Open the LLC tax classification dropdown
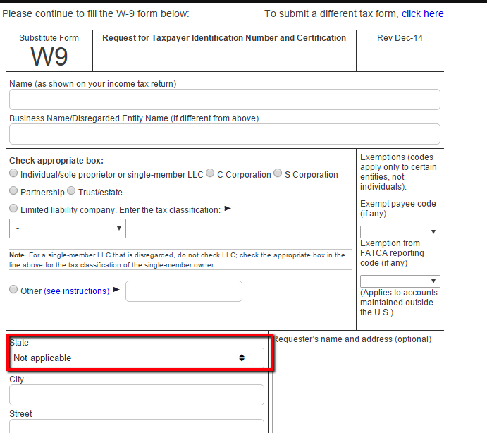The width and height of the screenshot is (487, 433). pos(68,228)
